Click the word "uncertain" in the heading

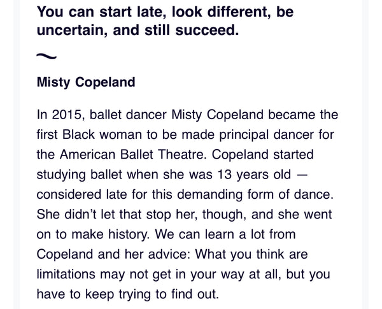coord(71,29)
